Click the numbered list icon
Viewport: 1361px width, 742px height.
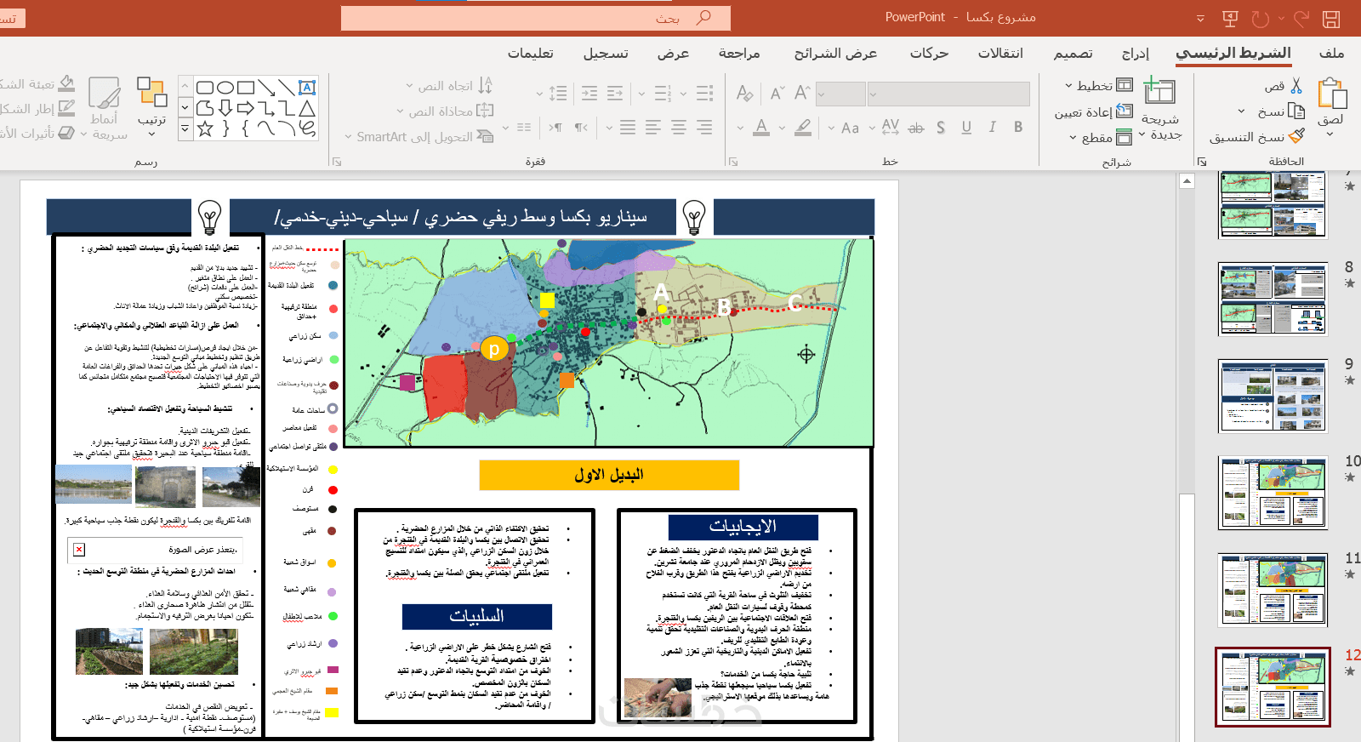(663, 93)
